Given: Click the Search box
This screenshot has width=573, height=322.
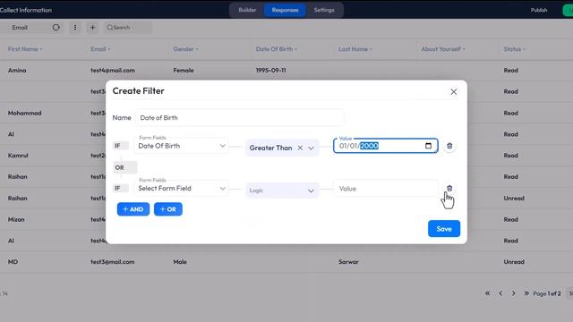Looking at the screenshot, I should (128, 28).
